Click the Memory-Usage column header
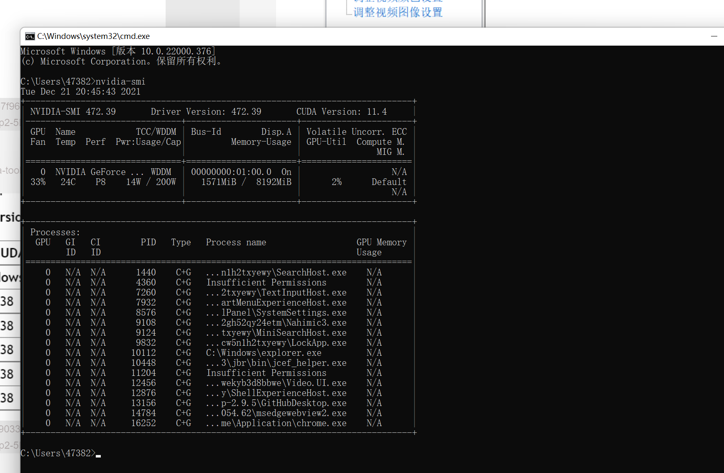The width and height of the screenshot is (724, 473). 261,142
